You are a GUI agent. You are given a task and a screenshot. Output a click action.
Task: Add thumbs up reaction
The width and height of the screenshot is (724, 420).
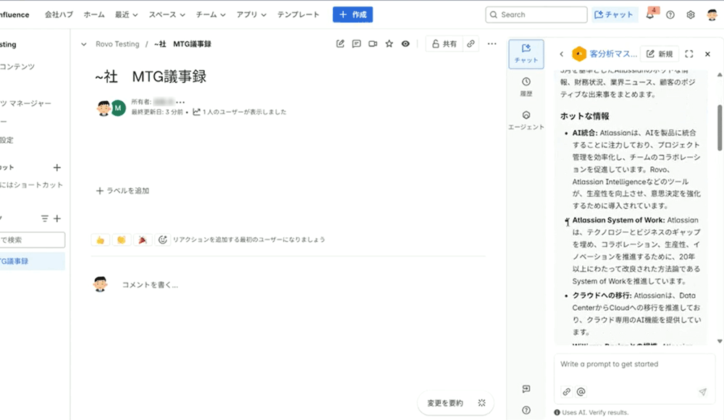coord(100,240)
